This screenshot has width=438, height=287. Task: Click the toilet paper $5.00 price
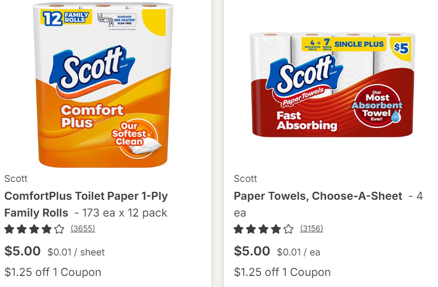pos(22,251)
